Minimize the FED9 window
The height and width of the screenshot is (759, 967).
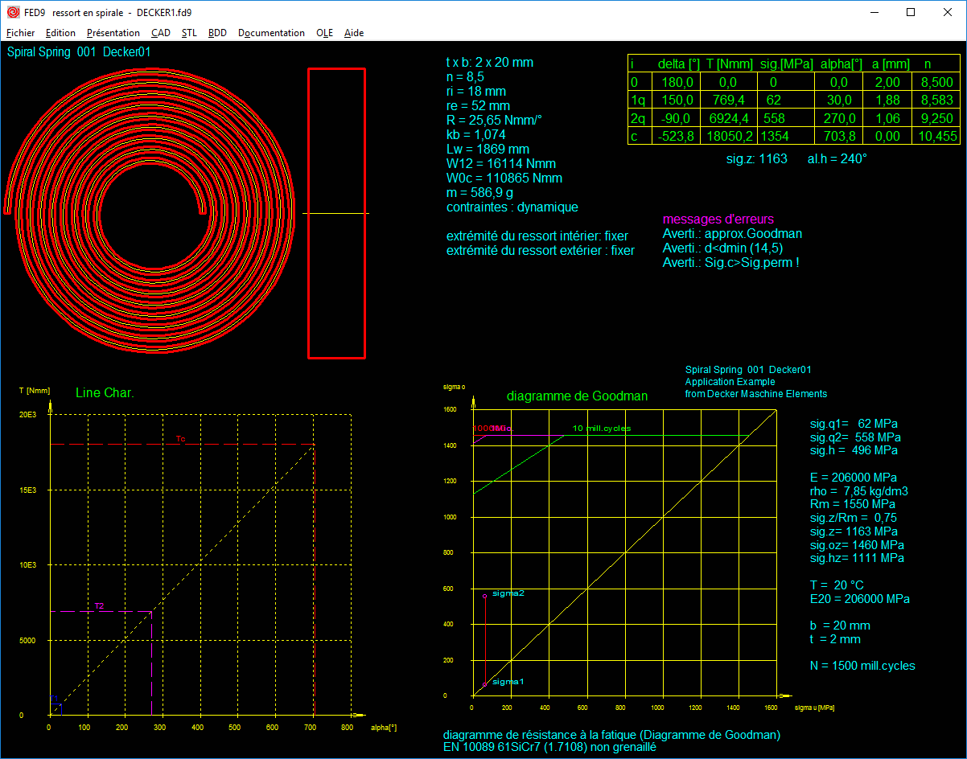tap(874, 13)
